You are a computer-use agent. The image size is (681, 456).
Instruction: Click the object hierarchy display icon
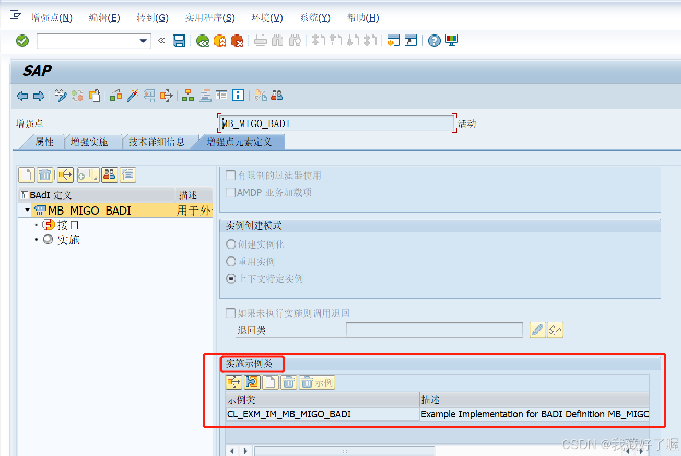188,96
